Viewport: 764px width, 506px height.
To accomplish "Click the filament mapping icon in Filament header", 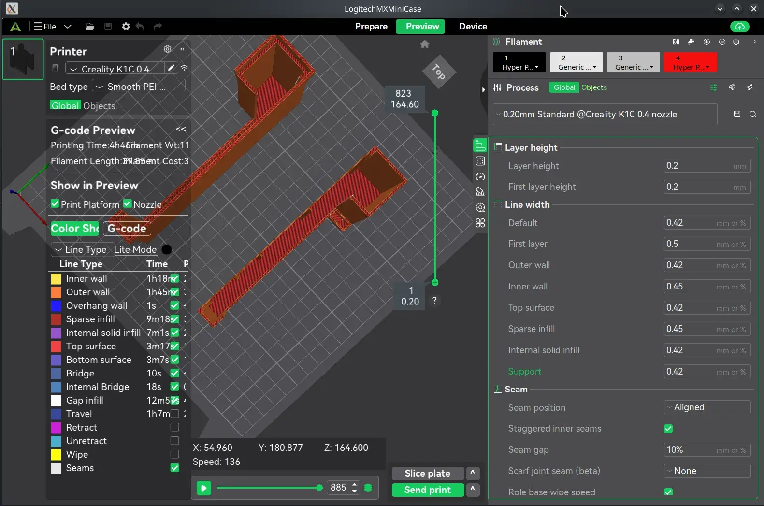I will coord(676,42).
